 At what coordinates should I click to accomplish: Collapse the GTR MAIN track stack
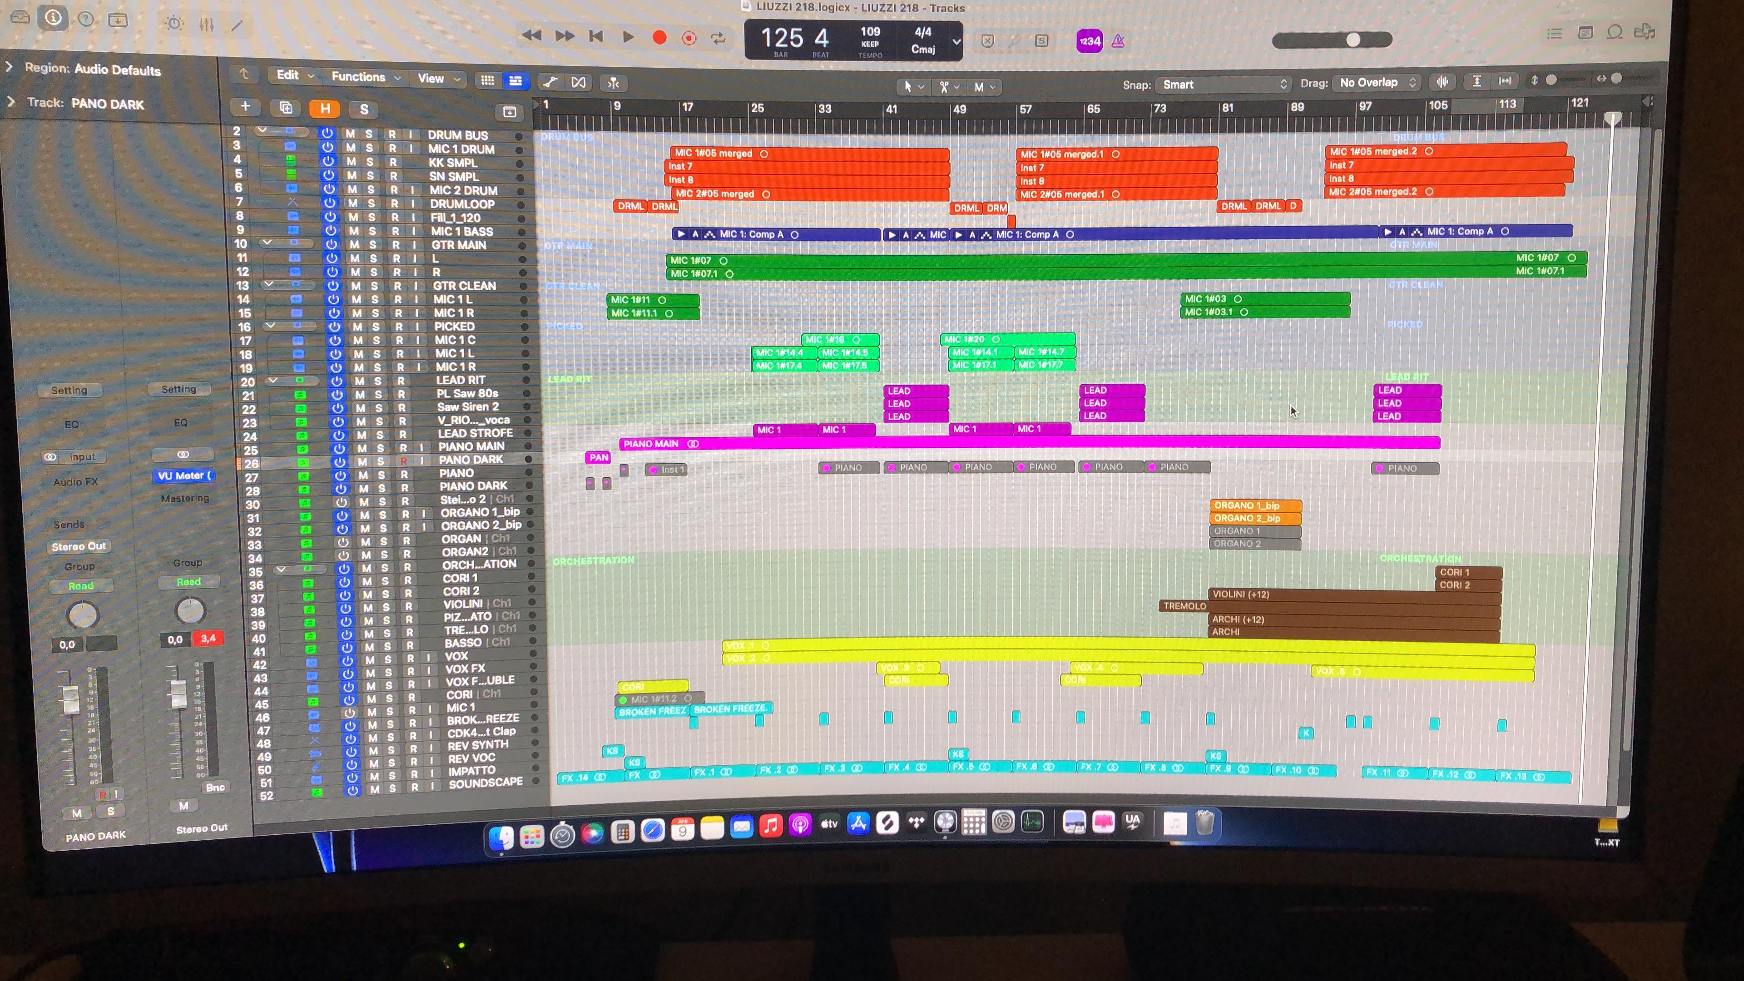coord(267,243)
